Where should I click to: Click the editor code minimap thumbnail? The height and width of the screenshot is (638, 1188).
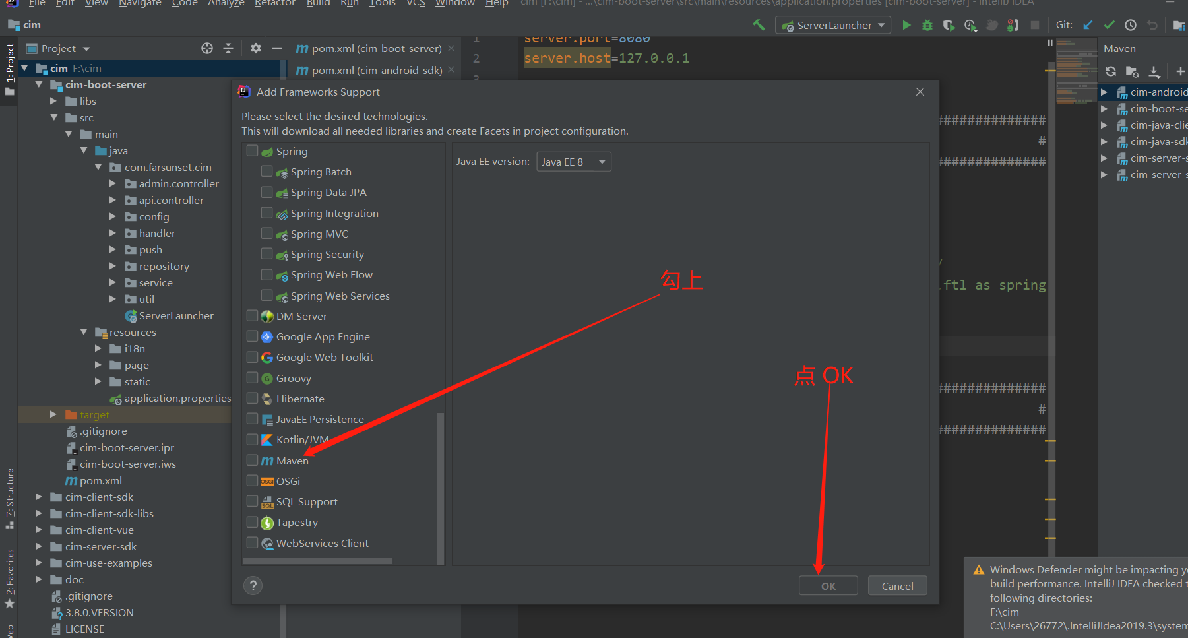pyautogui.click(x=1077, y=73)
